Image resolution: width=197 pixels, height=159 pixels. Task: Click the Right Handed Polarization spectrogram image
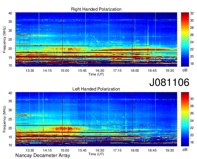point(96,39)
